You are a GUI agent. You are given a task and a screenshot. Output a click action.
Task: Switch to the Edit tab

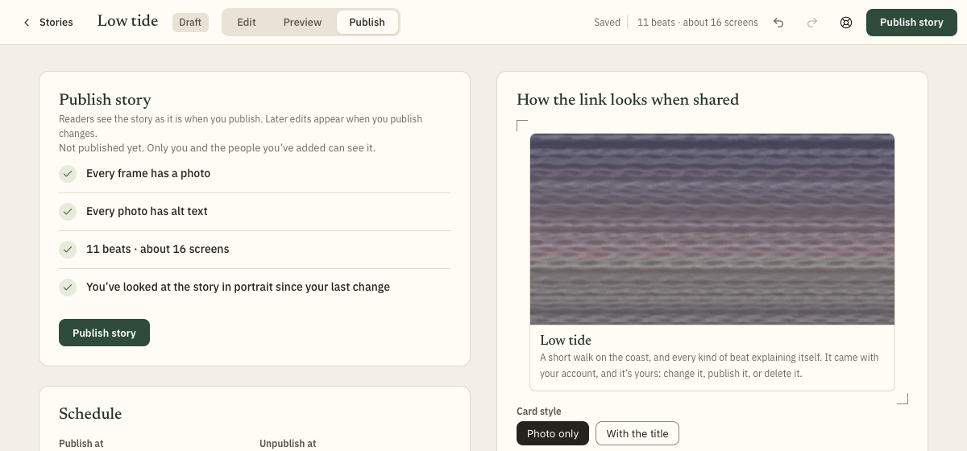pos(247,23)
